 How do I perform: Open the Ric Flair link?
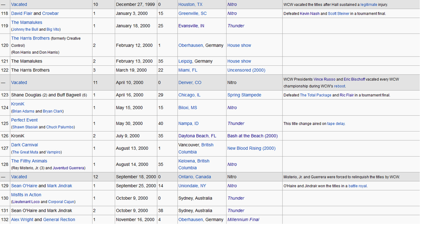(x=346, y=95)
